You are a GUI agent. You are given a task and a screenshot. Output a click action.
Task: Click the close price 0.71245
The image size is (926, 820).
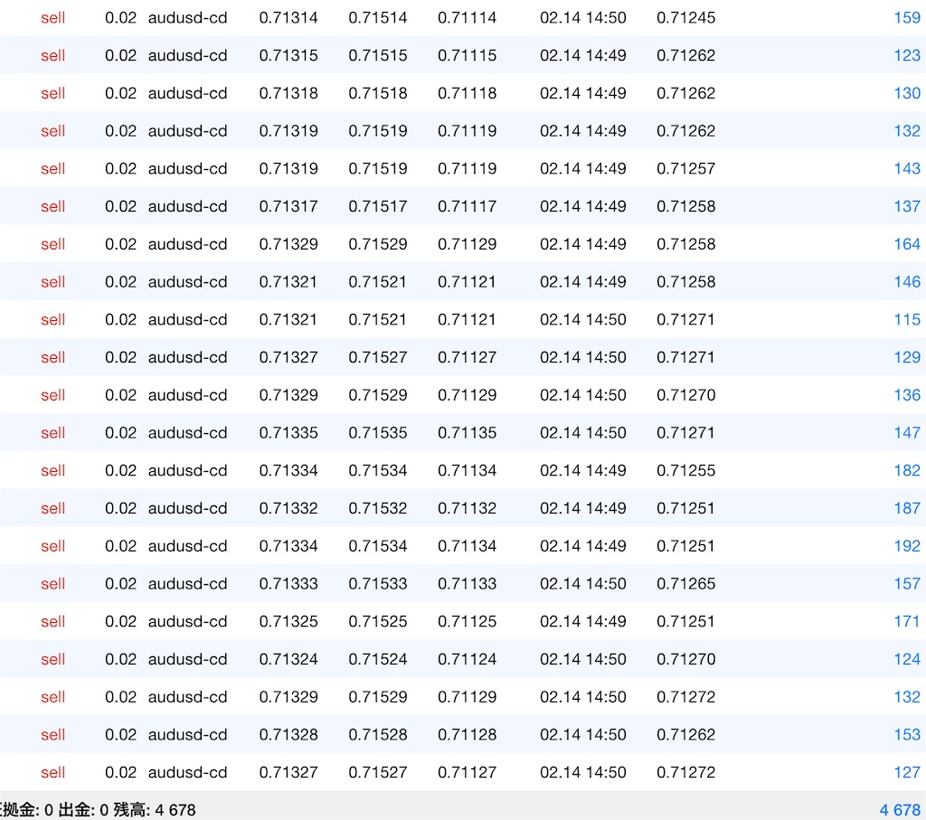[x=686, y=18]
